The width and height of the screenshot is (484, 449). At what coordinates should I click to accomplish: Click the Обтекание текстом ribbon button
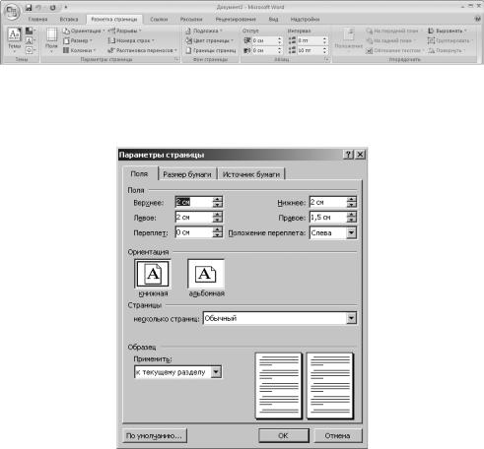395,50
